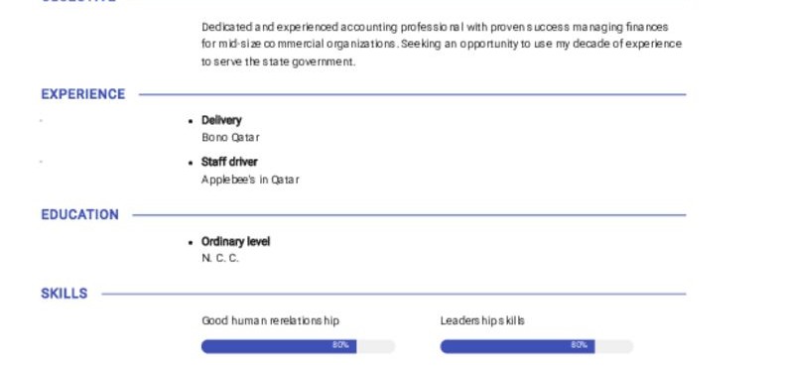785x367 pixels.
Task: Click the 80% label on relationship bar
Action: (340, 345)
